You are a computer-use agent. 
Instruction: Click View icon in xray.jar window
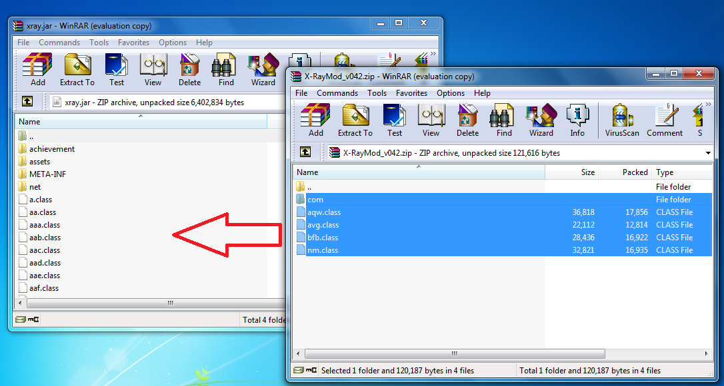point(153,69)
